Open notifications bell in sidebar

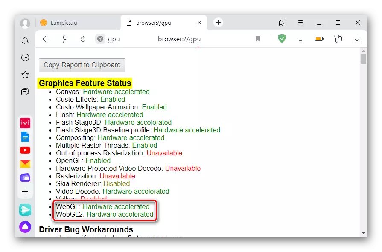[25, 40]
